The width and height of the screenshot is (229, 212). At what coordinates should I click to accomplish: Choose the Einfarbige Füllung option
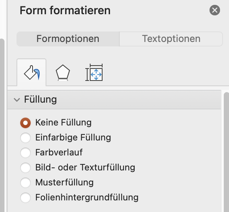click(25, 138)
